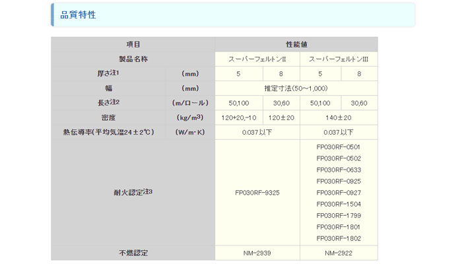The height and width of the screenshot is (264, 462).
Task: Click the スーパーフェルトンII product name
Action: click(x=257, y=59)
